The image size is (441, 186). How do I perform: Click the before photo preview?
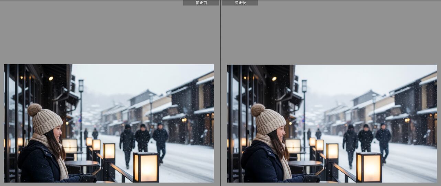[109, 123]
